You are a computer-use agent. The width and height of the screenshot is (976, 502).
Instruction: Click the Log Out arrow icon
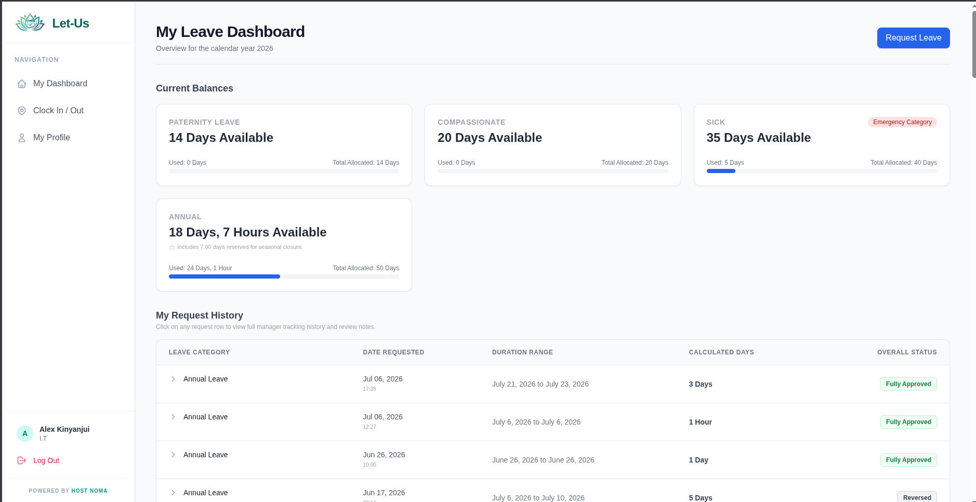pyautogui.click(x=22, y=460)
